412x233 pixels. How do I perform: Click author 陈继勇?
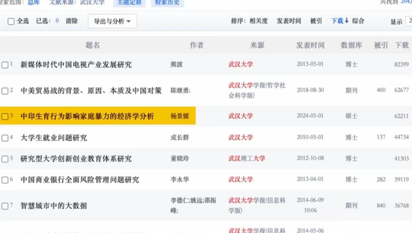(180, 91)
